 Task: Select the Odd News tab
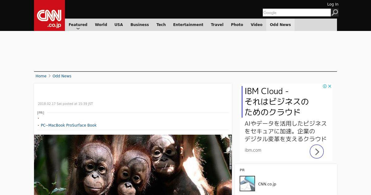pyautogui.click(x=280, y=25)
